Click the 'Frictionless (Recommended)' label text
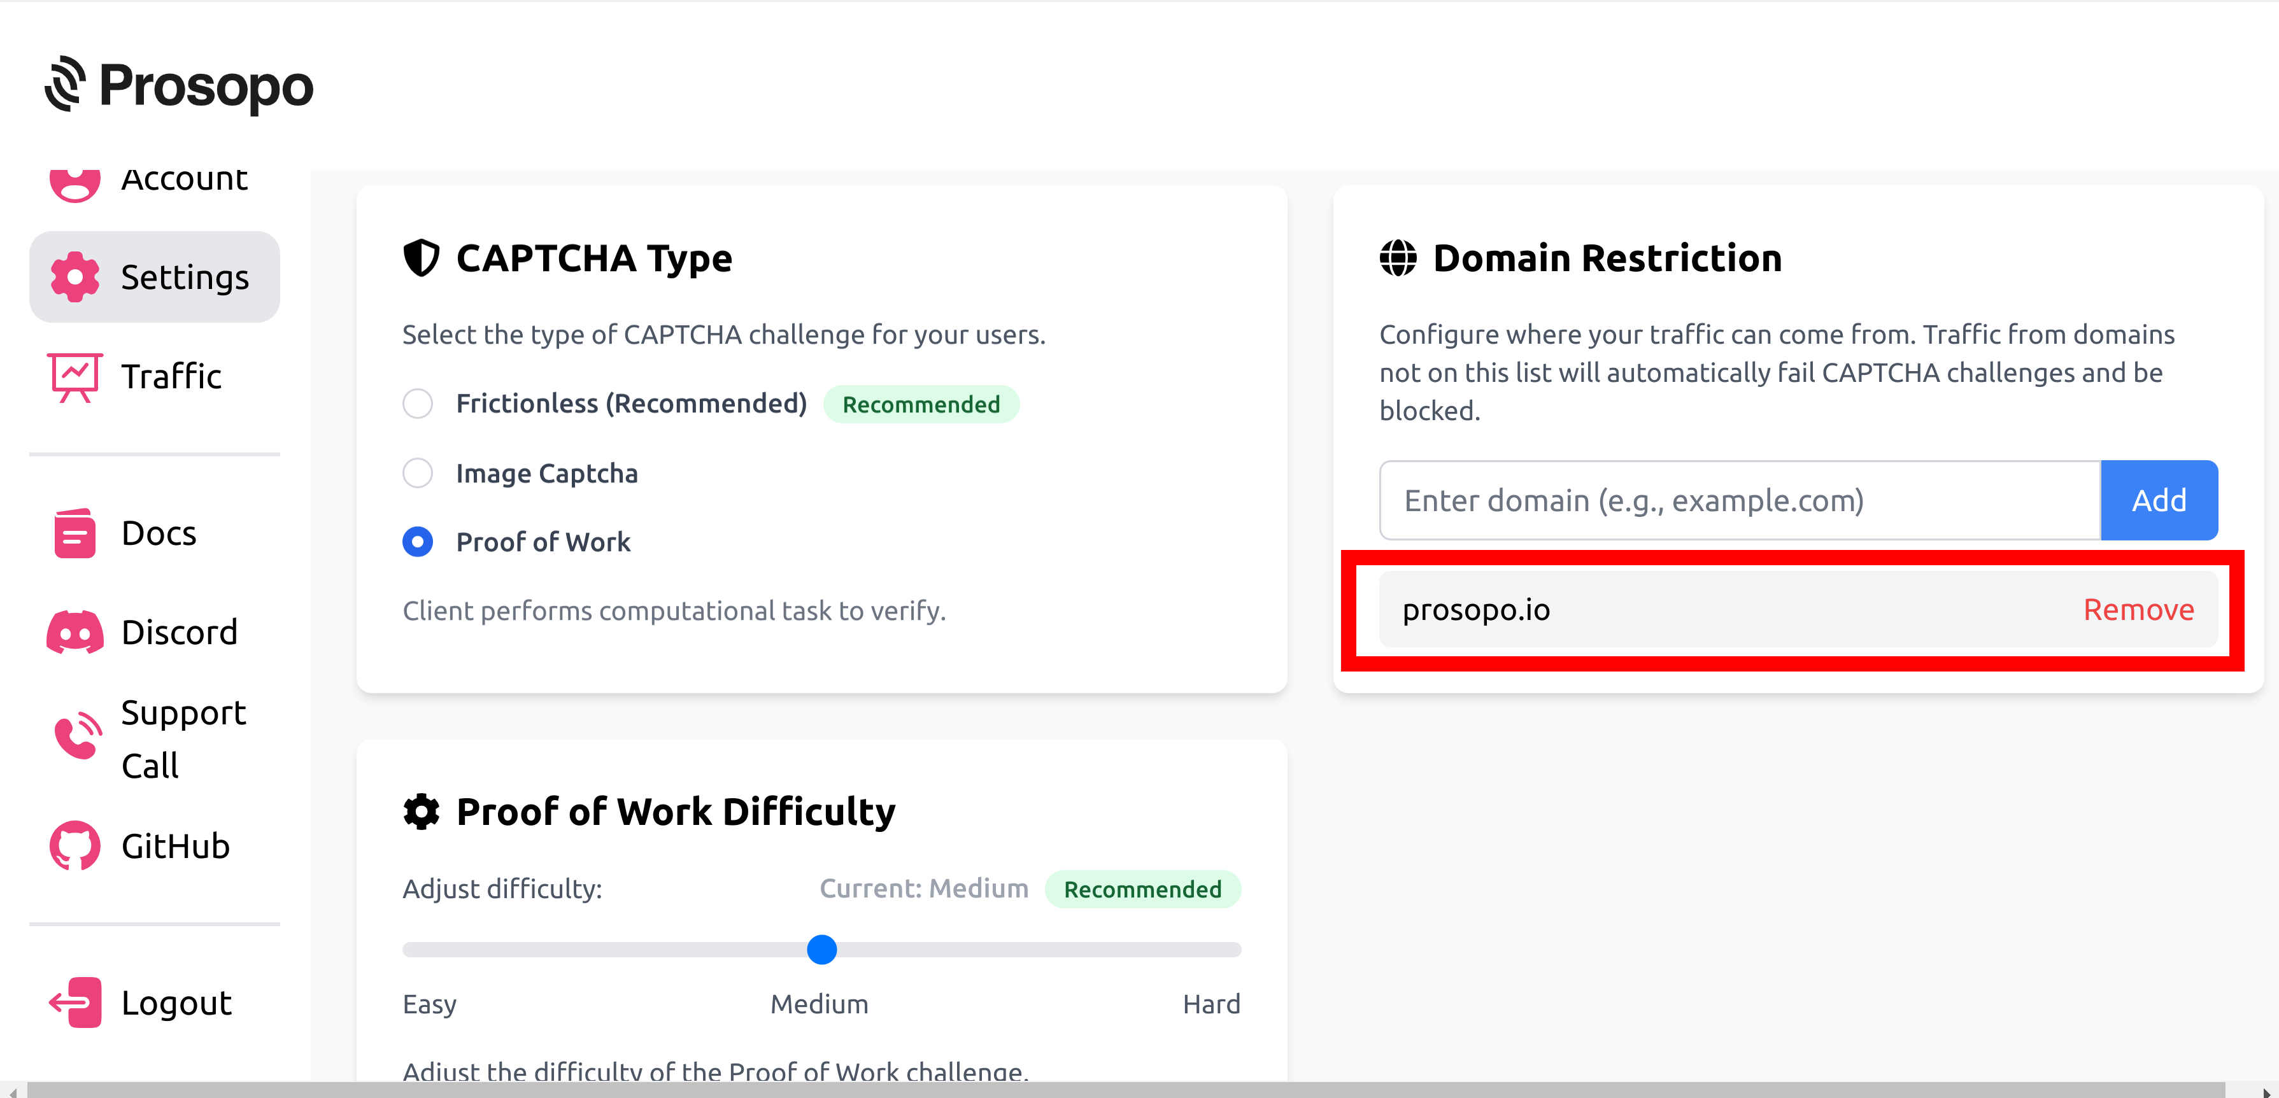Image resolution: width=2279 pixels, height=1098 pixels. (x=632, y=403)
